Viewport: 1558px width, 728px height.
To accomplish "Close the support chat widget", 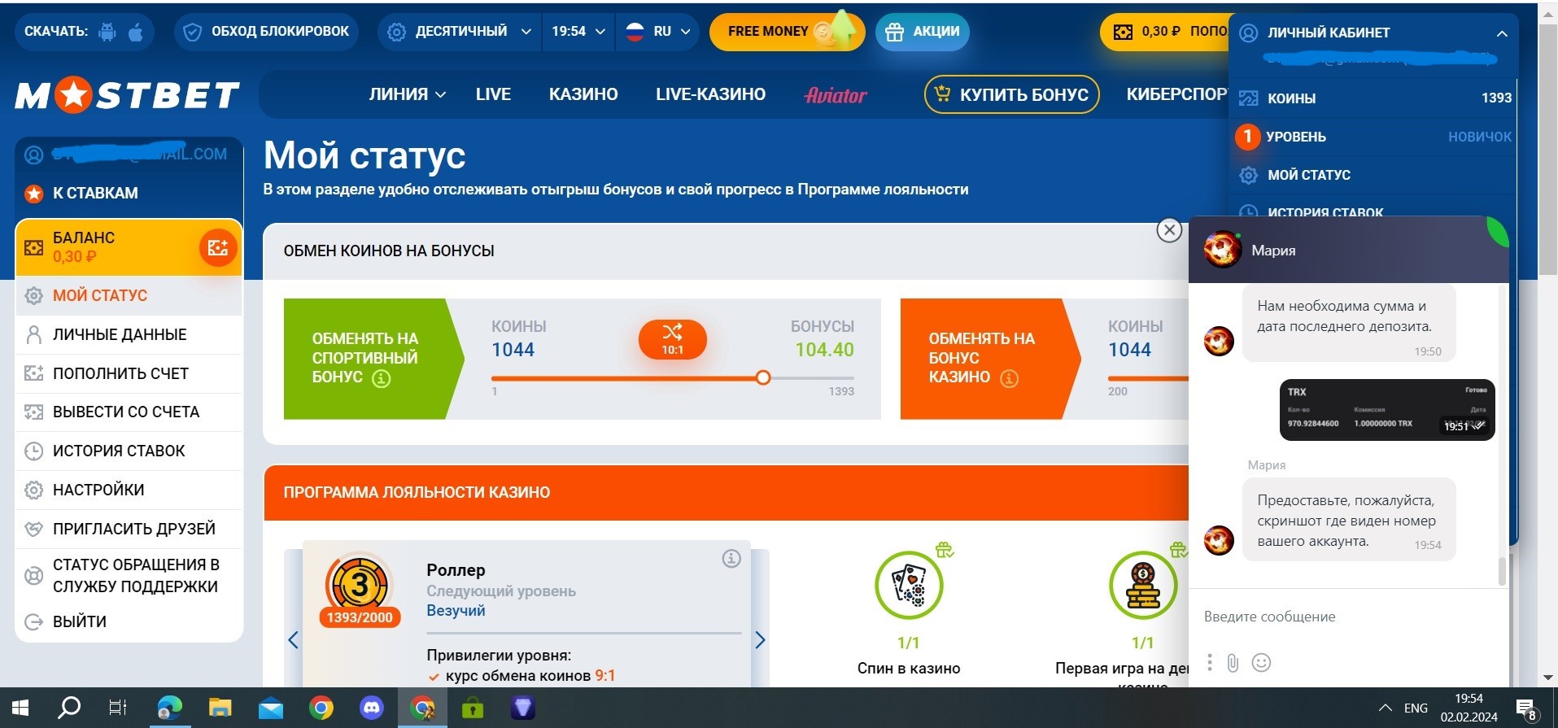I will [x=1169, y=231].
